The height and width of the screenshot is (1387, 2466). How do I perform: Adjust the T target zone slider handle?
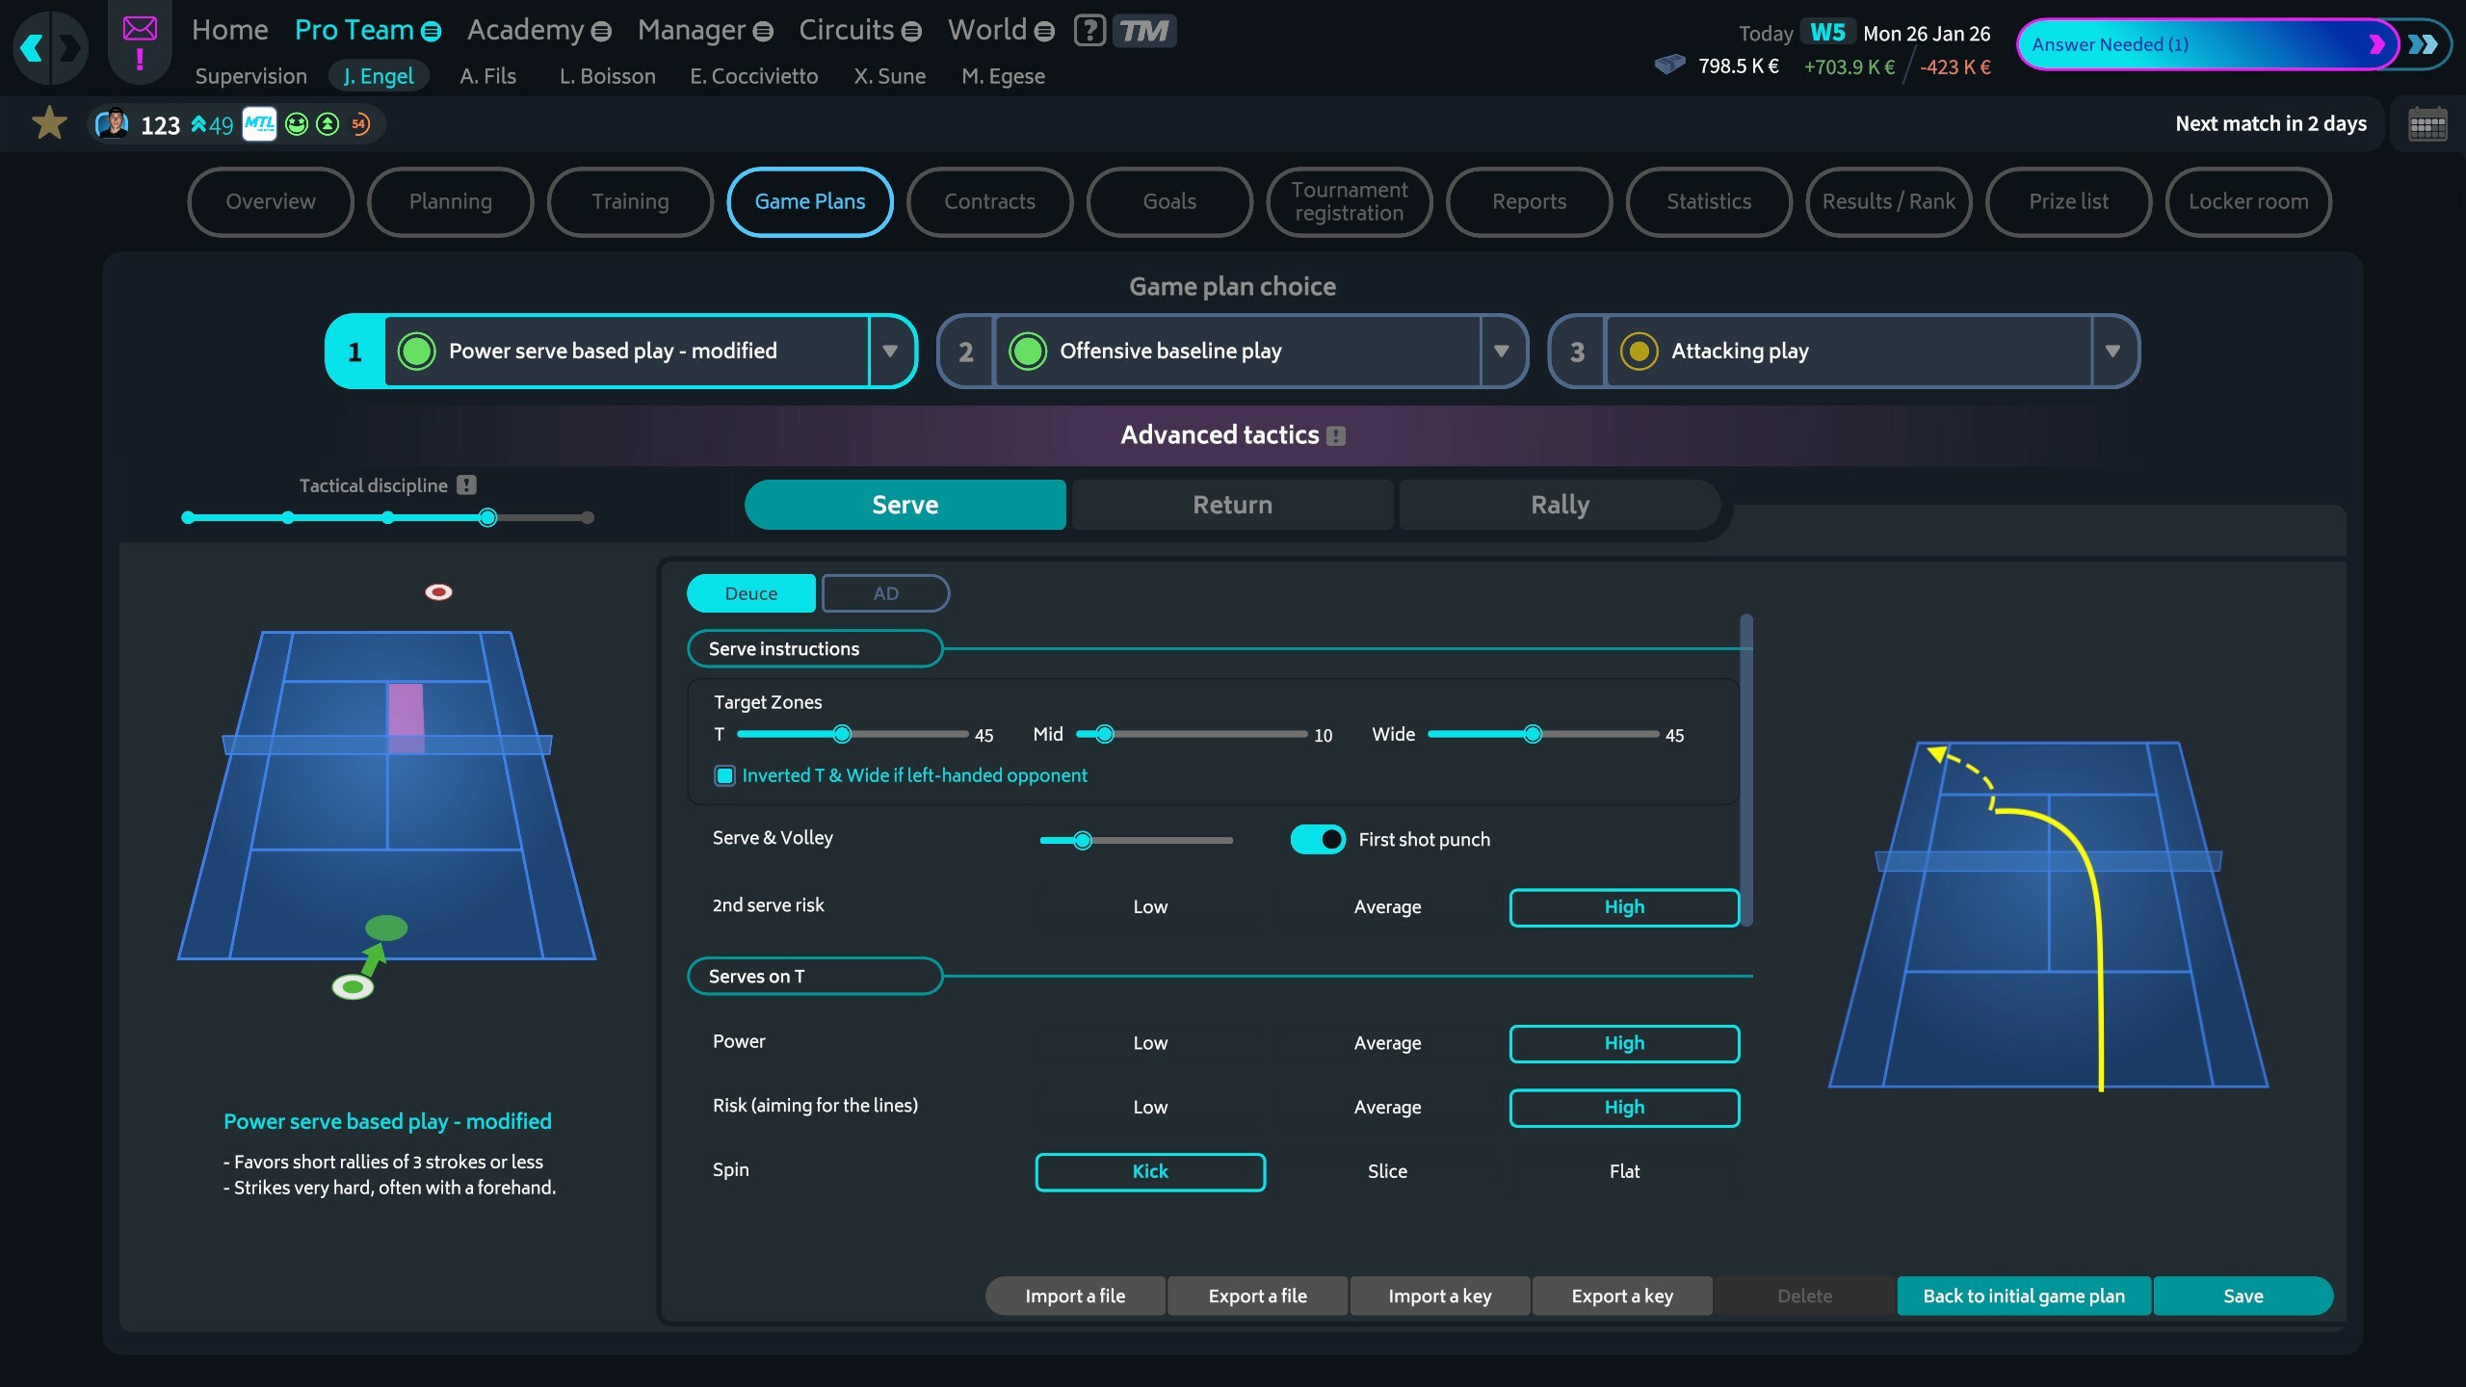pos(842,734)
